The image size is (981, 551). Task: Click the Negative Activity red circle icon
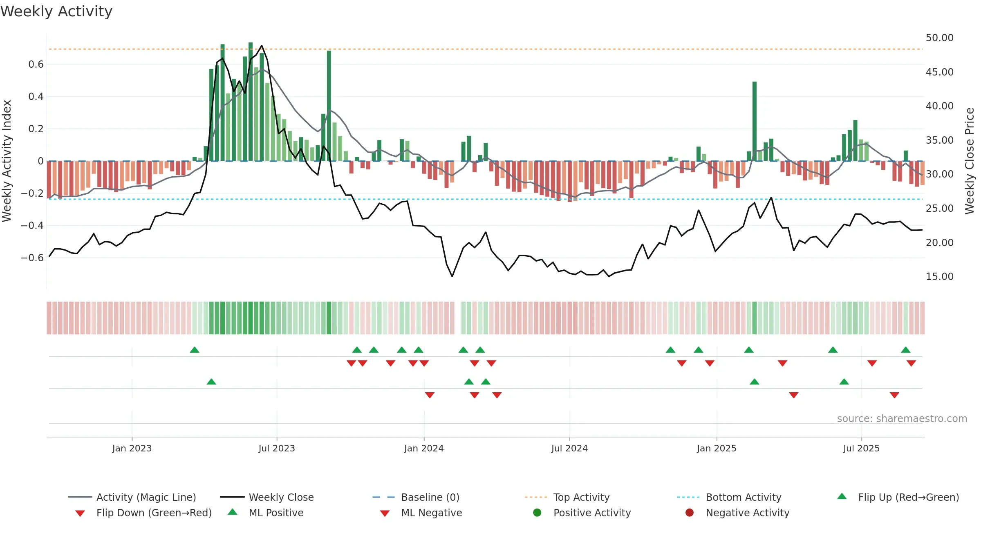690,512
